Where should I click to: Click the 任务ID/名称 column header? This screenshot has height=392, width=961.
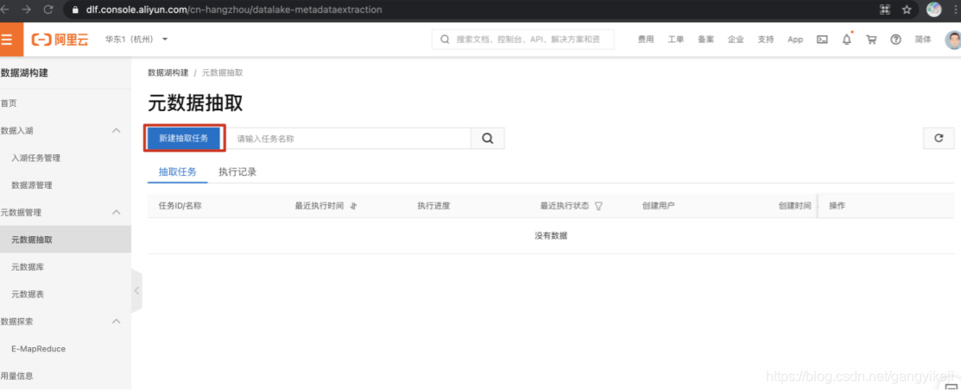click(x=180, y=206)
